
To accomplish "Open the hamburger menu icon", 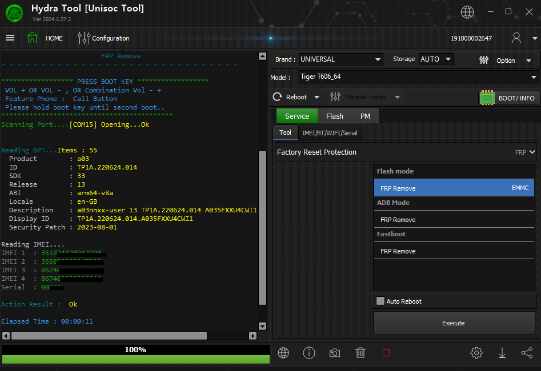I will pyautogui.click(x=10, y=38).
